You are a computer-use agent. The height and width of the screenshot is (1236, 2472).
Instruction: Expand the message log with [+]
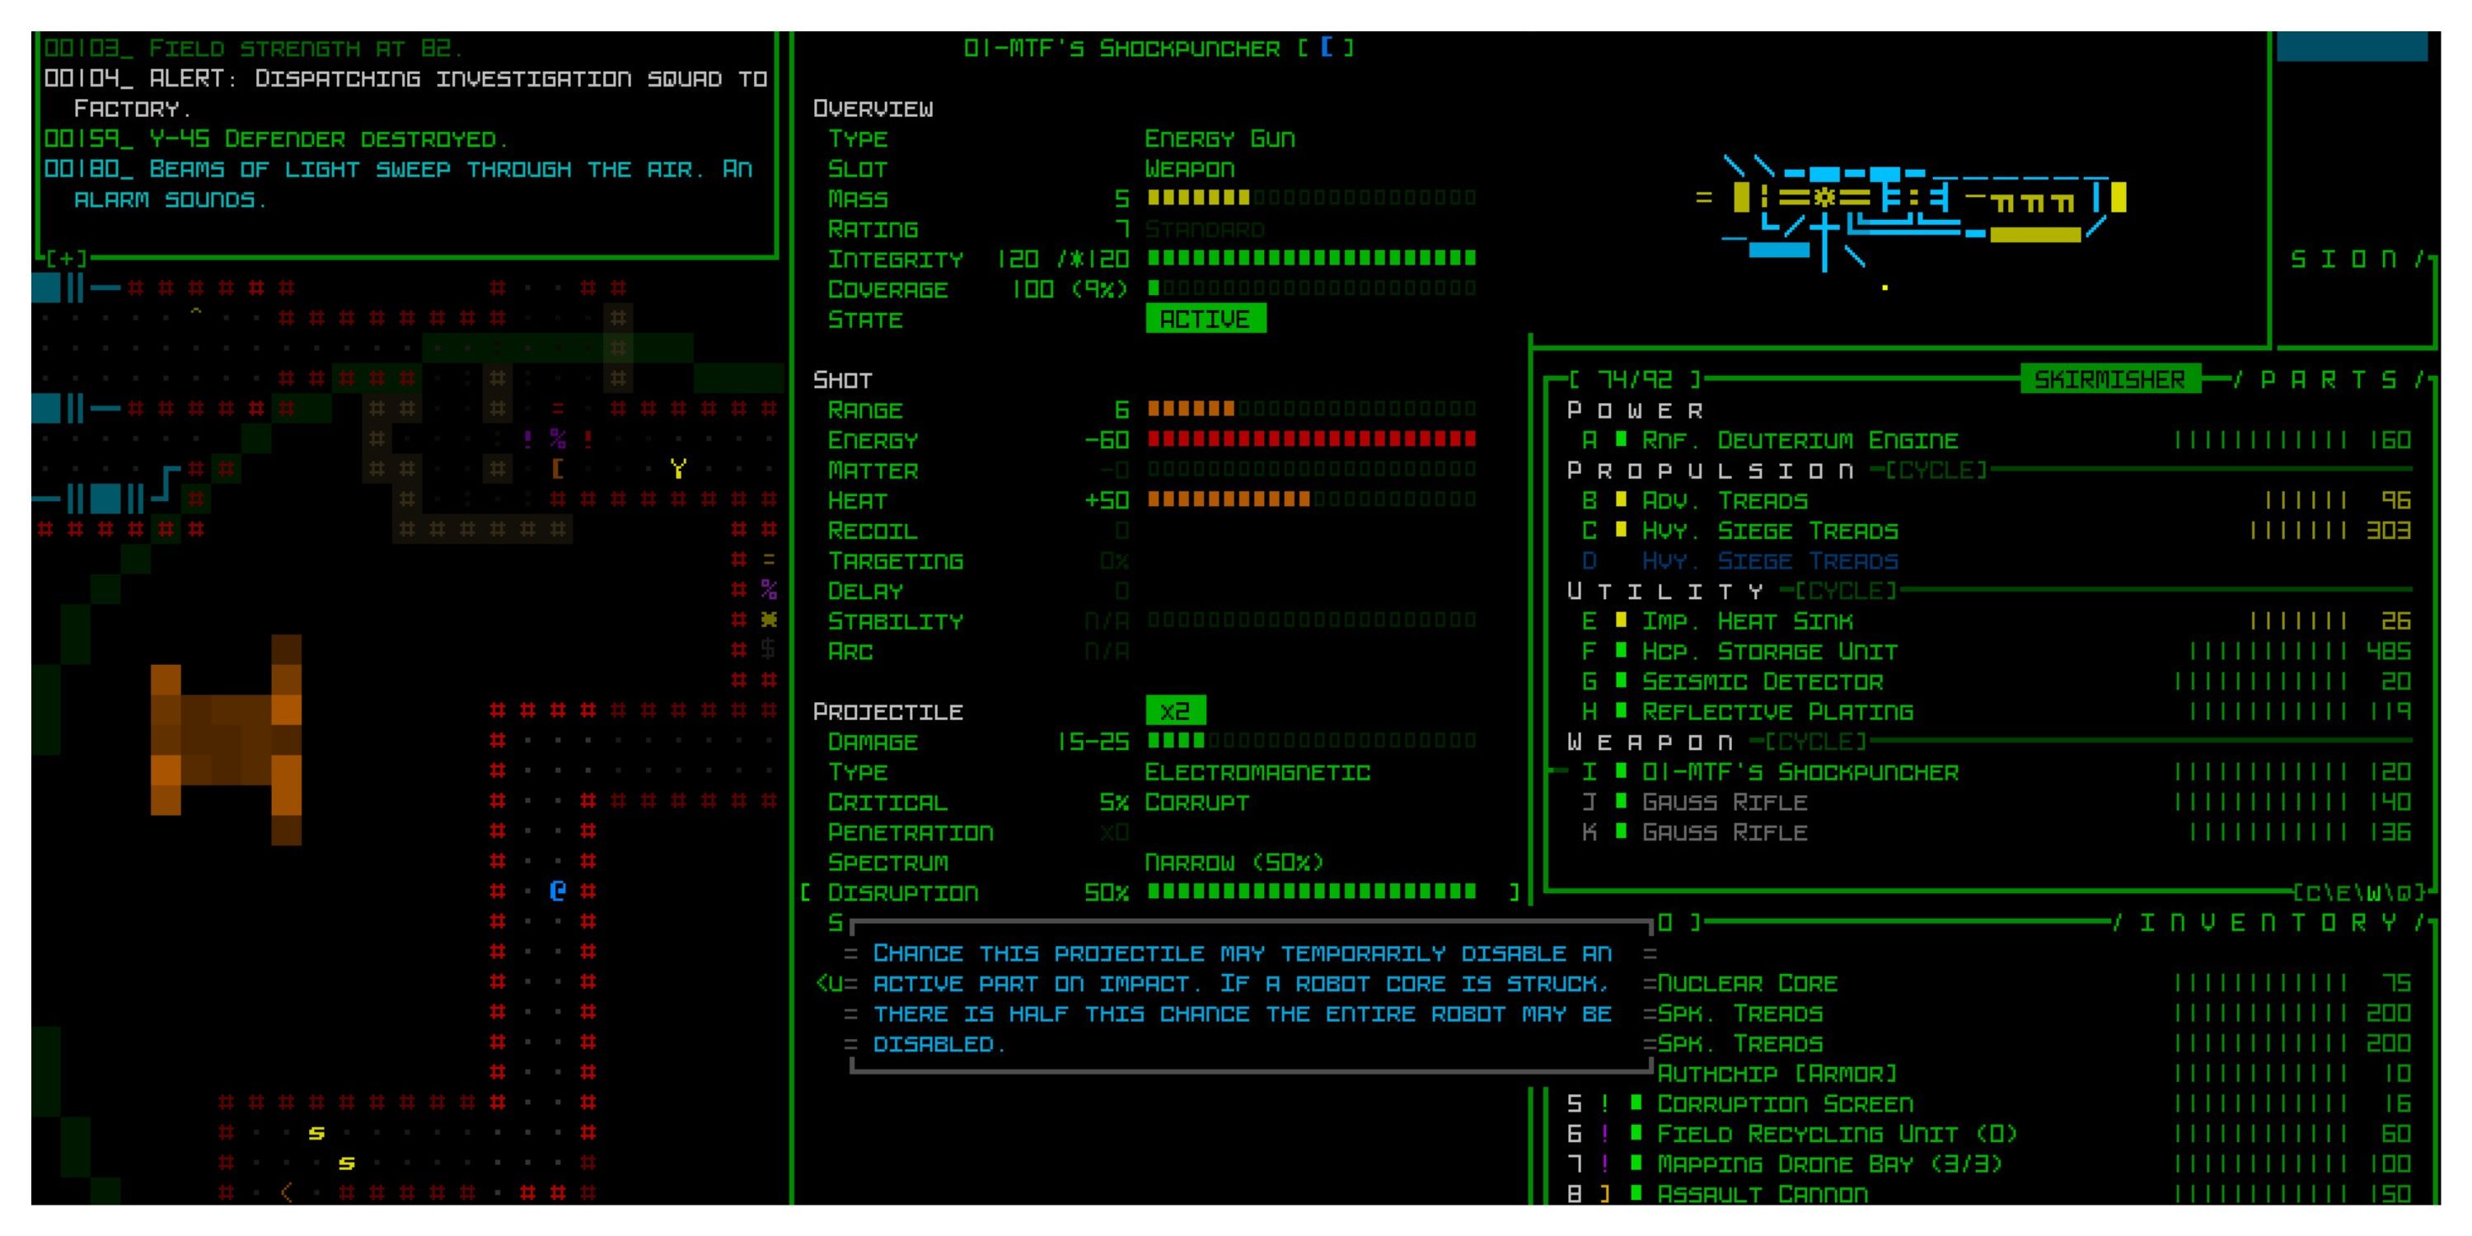(68, 259)
